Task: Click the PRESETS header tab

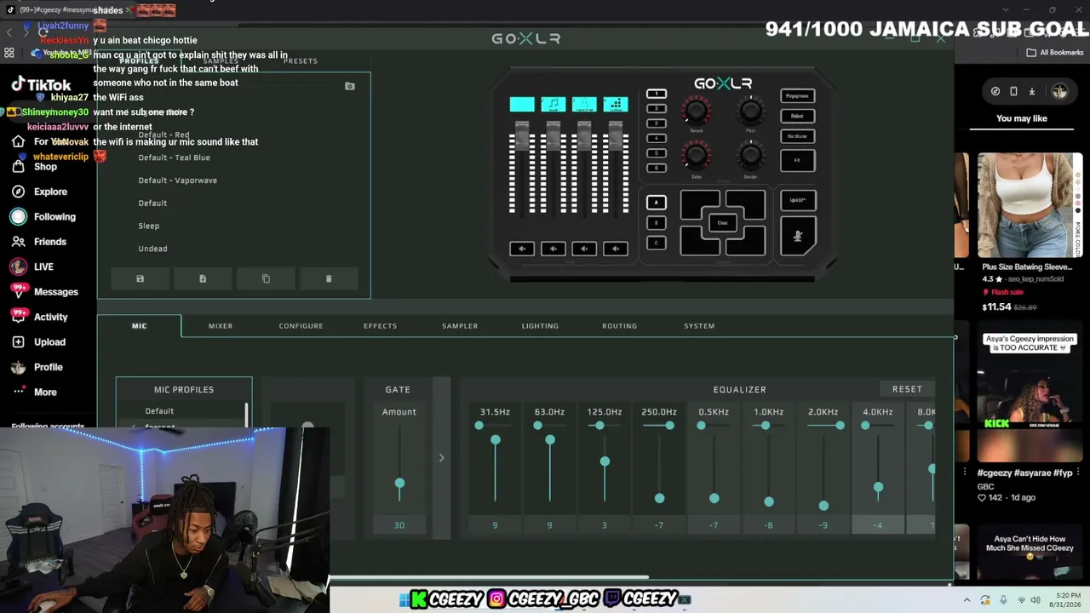Action: pos(301,61)
